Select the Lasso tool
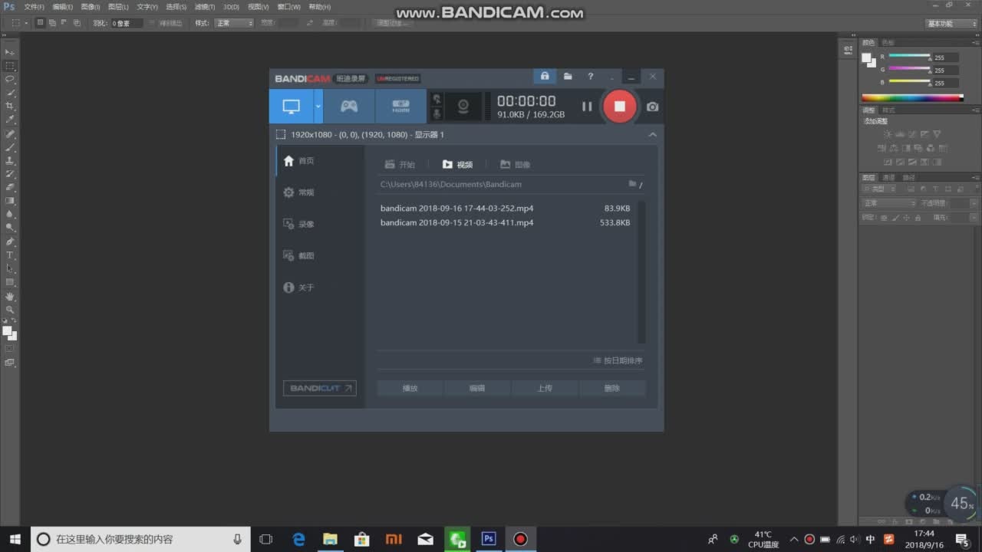982x552 pixels. 10,79
